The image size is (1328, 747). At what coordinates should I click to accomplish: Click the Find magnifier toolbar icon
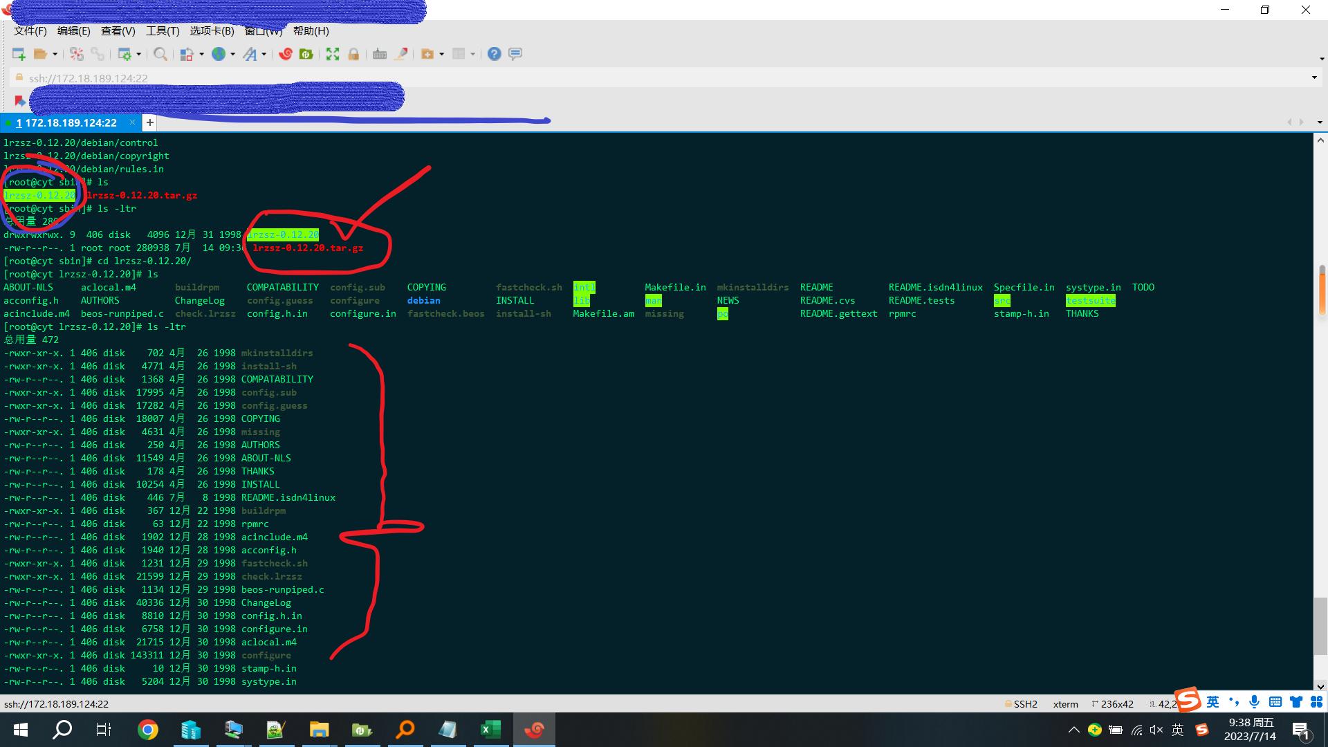coord(160,54)
